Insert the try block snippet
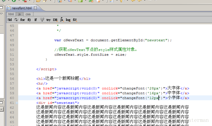212x126 pixels. (x=49, y=20)
